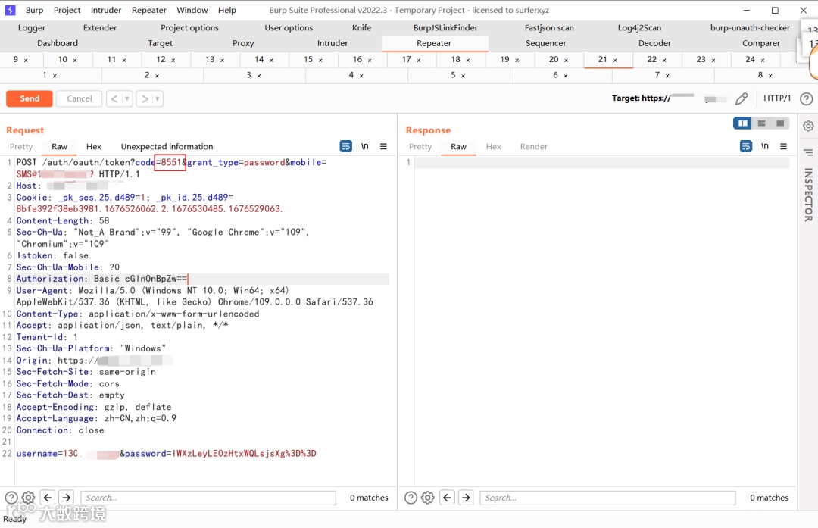Open Repeater help question-mark icon
Image resolution: width=818 pixels, height=528 pixels.
pyautogui.click(x=806, y=98)
